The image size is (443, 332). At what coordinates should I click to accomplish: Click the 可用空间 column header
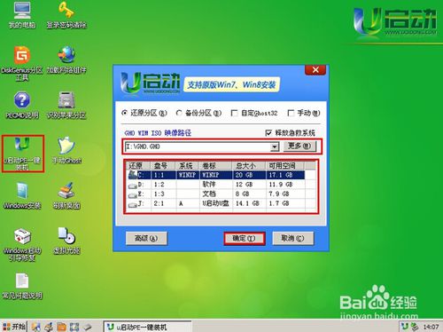click(x=286, y=166)
